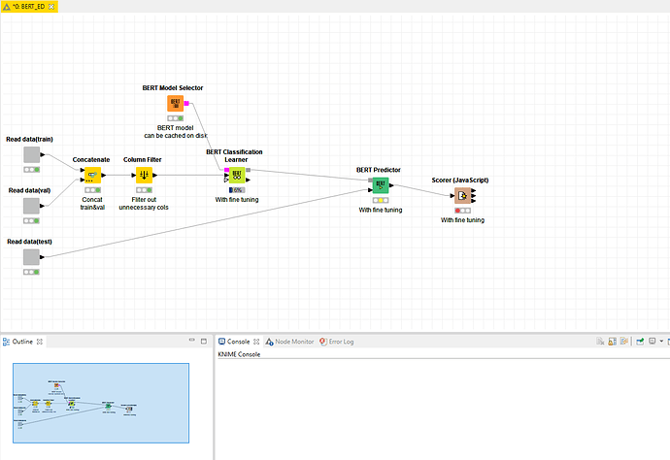Screen dimensions: 670x460
Task: Select the BERT Classification Learner node icon
Action: (x=237, y=175)
